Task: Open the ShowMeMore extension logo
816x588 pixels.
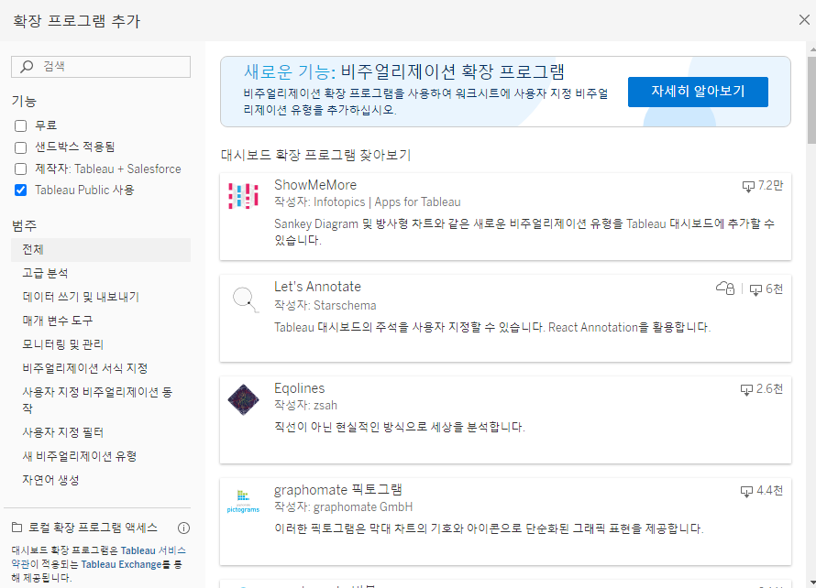Action: [243, 196]
